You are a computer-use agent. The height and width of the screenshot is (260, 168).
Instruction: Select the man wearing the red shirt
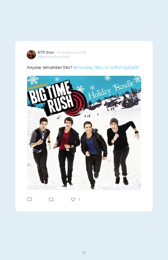(67, 152)
